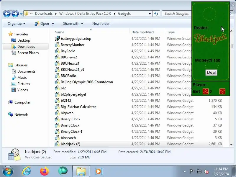Open Windows Explorer taskbar button
The height and width of the screenshot is (177, 236).
[x=81, y=171]
